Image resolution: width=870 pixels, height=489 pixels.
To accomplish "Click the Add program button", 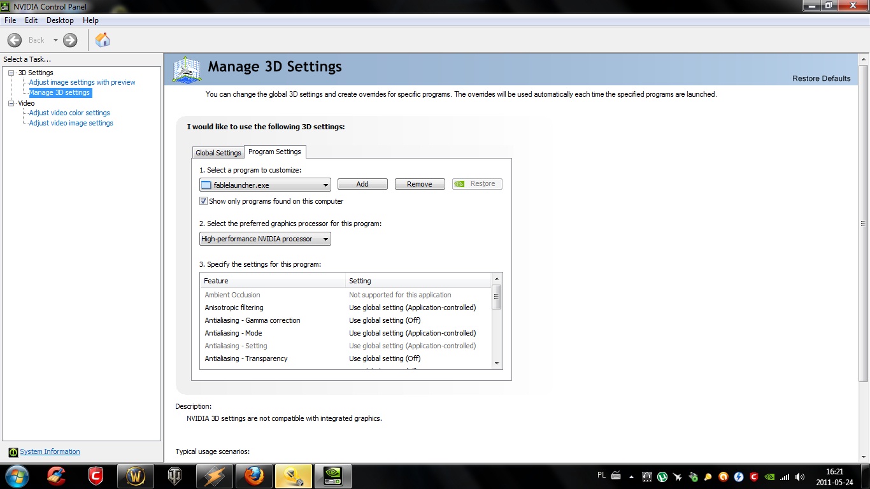I will 362,184.
